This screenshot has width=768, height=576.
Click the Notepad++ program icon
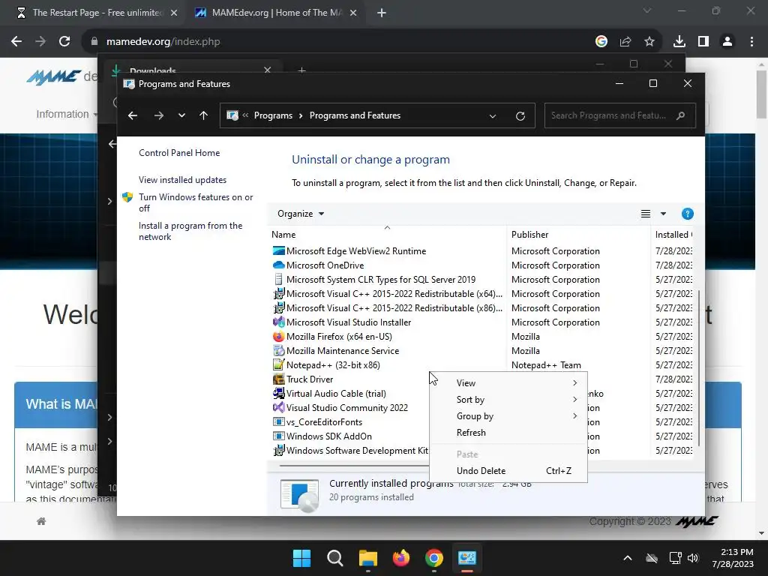pos(279,365)
